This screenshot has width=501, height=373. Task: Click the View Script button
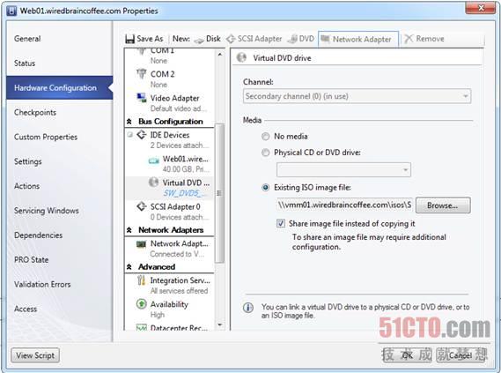coord(35,355)
